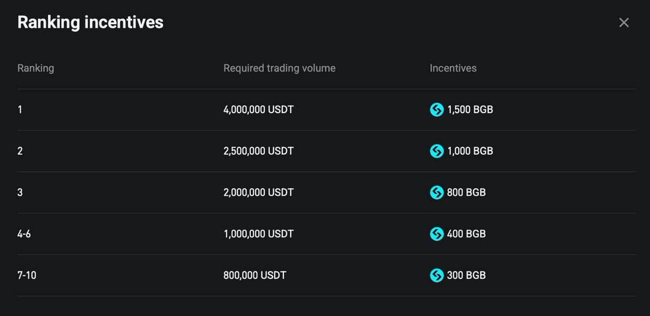Image resolution: width=650 pixels, height=316 pixels.
Task: Click ranking cell '2' in the second row
Action: (x=20, y=151)
